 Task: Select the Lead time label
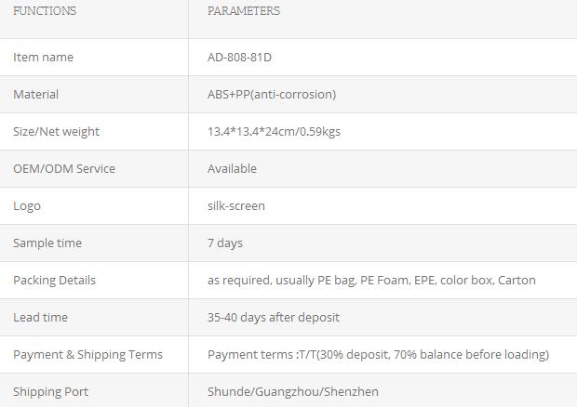[x=40, y=318]
